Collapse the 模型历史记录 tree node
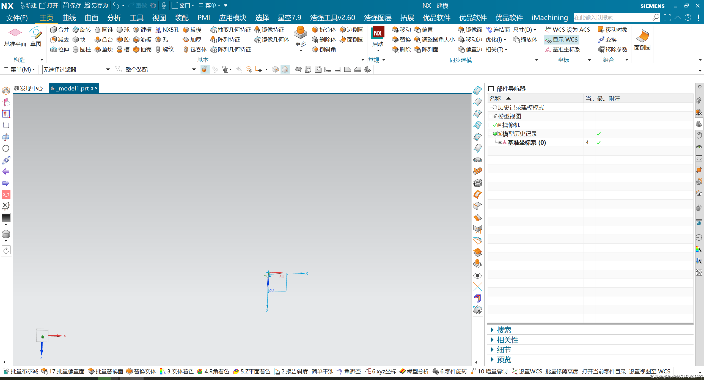The image size is (704, 380). tap(490, 134)
